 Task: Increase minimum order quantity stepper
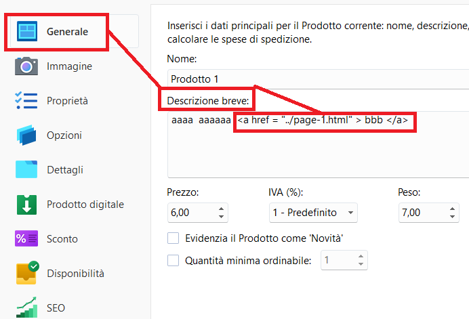(361, 257)
